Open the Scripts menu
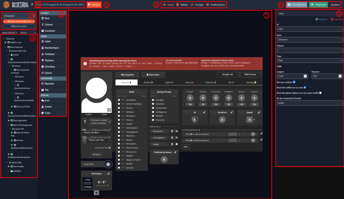Screen dimensions: 344x199 (197, 5)
